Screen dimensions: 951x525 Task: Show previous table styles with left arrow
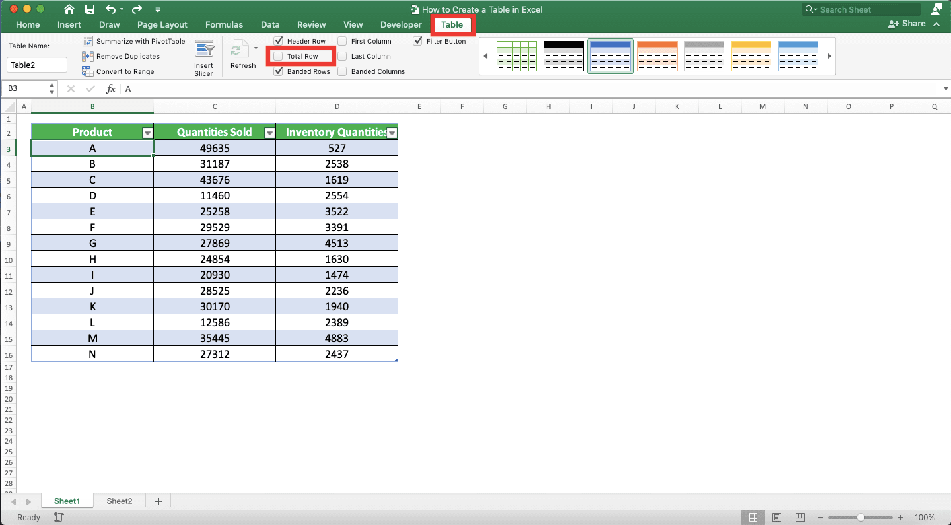[485, 56]
